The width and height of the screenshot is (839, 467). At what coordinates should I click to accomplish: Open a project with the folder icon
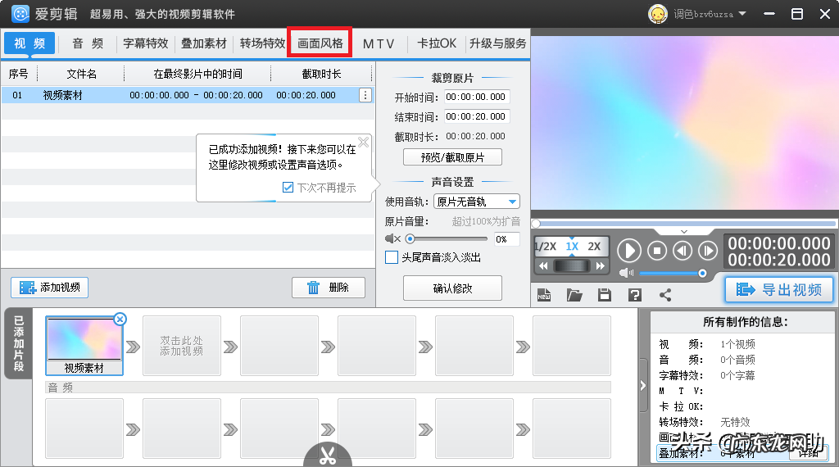click(574, 295)
